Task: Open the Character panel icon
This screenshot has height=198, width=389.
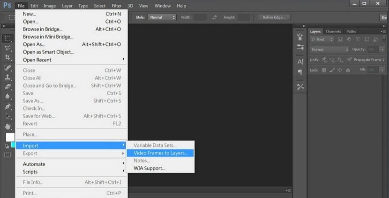Action: point(300,62)
